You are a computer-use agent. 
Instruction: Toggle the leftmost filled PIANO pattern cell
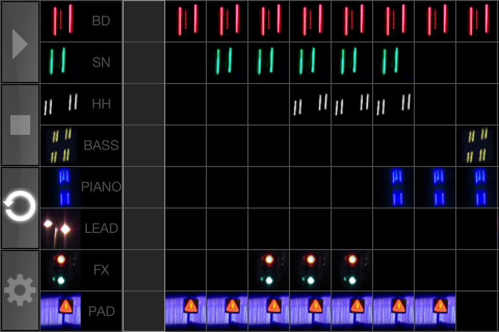(393, 187)
